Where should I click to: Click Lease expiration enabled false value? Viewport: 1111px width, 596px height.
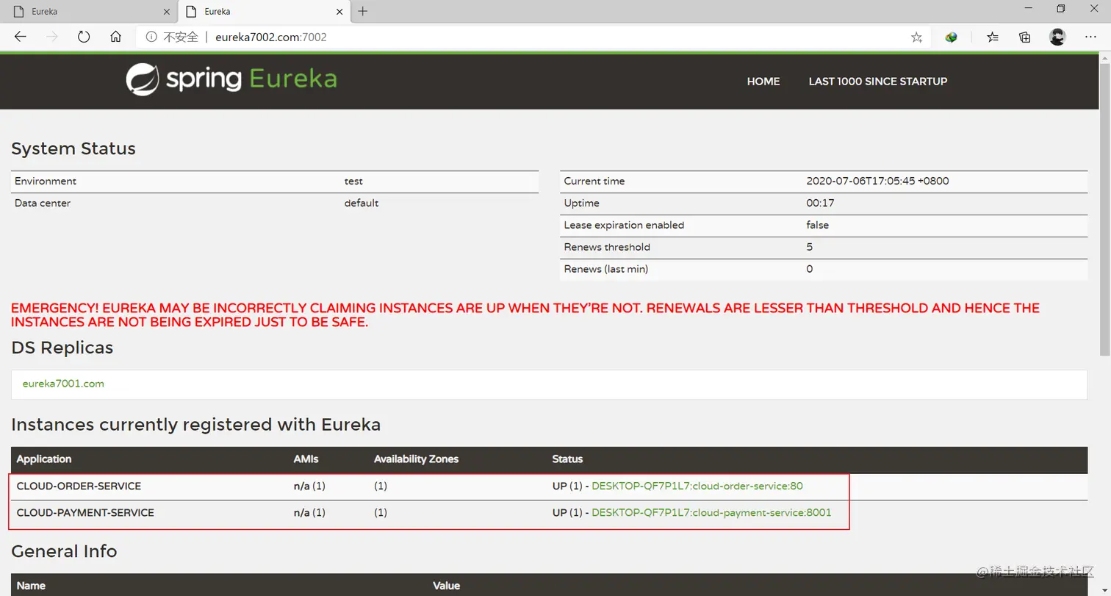tap(817, 225)
